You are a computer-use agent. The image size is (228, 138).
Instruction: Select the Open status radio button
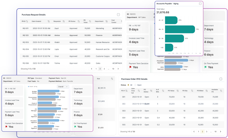[x=136, y=85]
